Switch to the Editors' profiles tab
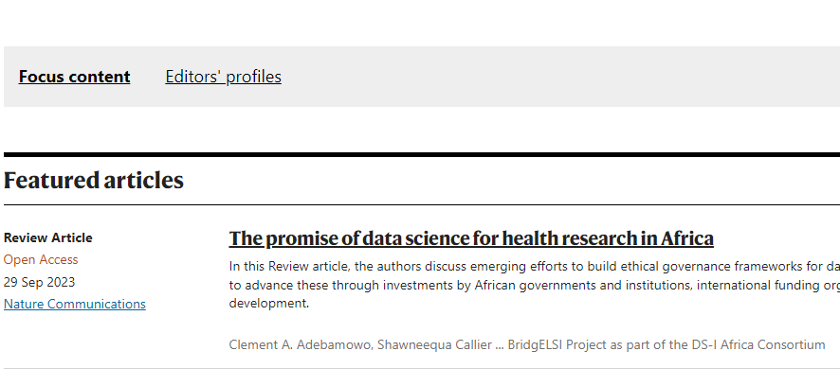This screenshot has height=386, width=840. [x=223, y=77]
